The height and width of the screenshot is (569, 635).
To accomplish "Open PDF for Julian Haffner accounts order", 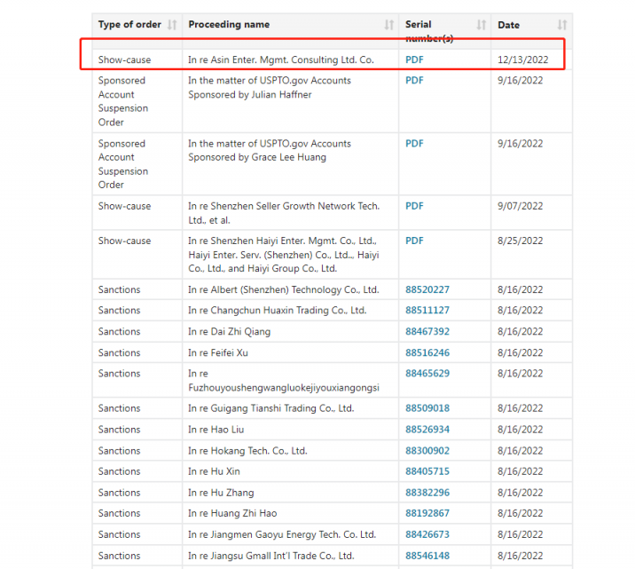I will (x=414, y=81).
